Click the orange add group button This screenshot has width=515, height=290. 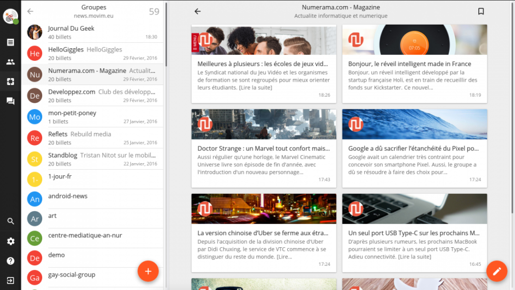(x=148, y=271)
